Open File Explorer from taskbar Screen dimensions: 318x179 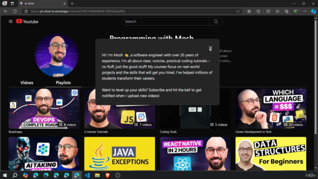click(x=97, y=175)
